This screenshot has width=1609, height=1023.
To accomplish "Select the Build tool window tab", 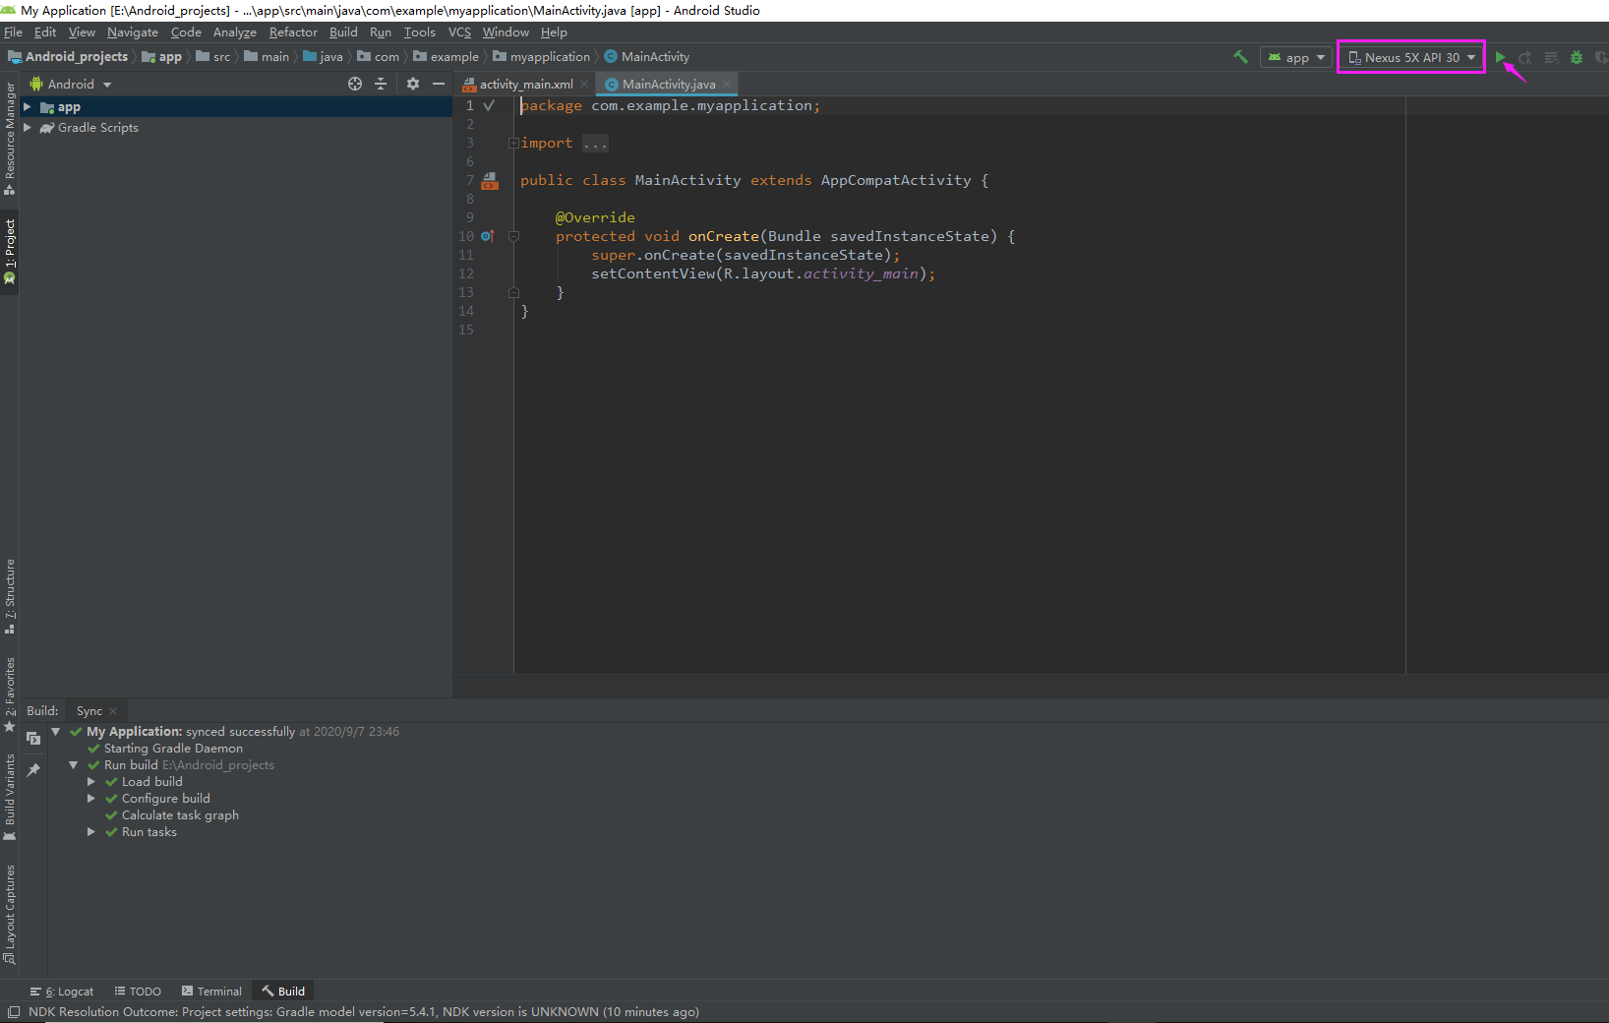I will pos(283,992).
